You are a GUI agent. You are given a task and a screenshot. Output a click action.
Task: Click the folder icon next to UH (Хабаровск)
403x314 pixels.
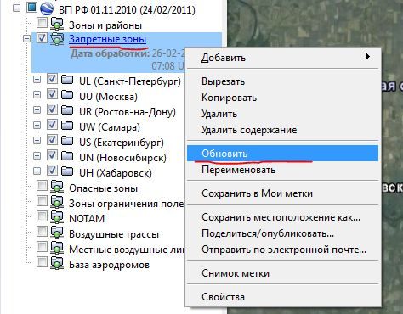pos(67,171)
